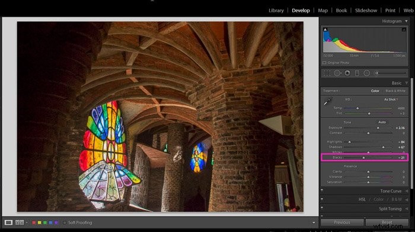Select the HSL tab label
This screenshot has width=415, height=232.
pyautogui.click(x=362, y=199)
